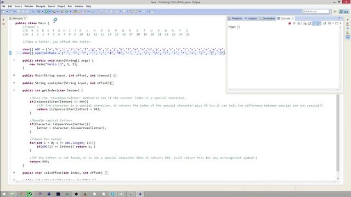This screenshot has width=351, height=197.
Task: Click the Search flashlight toolbar icon
Action: pyautogui.click(x=84, y=11)
